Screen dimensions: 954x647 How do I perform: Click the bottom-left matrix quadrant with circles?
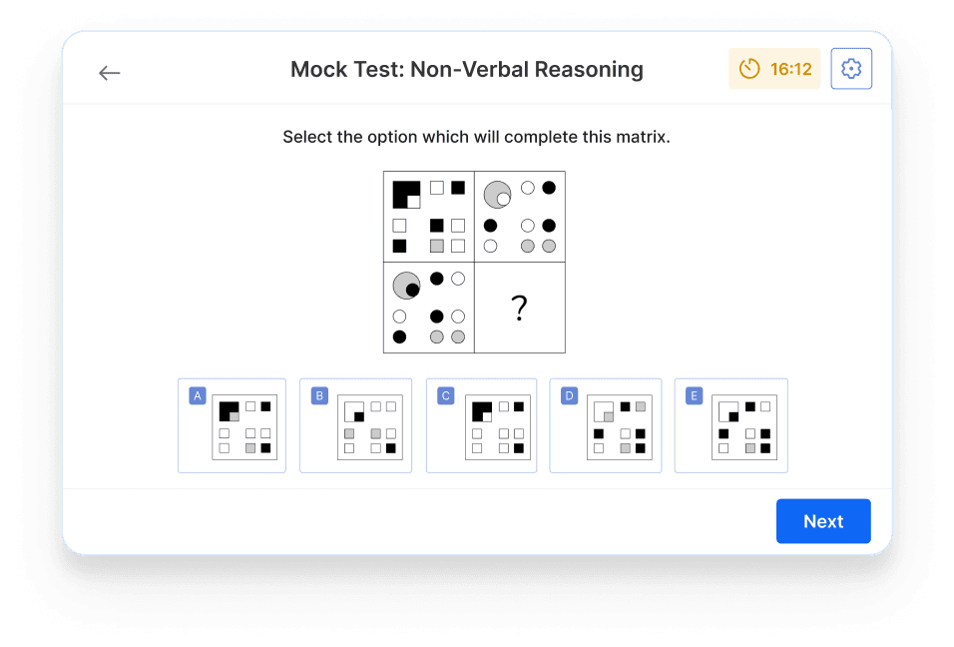click(x=428, y=307)
